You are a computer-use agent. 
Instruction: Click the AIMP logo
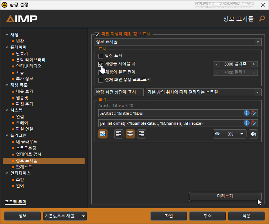point(22,19)
